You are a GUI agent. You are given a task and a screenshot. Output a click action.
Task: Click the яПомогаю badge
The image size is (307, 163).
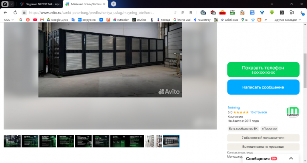pyautogui.click(x=269, y=129)
